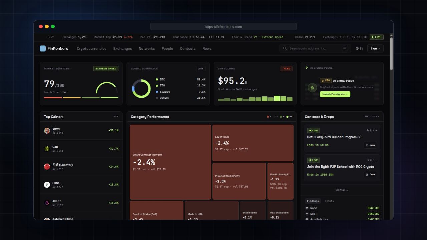
Task: Open the Cryptocurrencies menu
Action: (91, 49)
